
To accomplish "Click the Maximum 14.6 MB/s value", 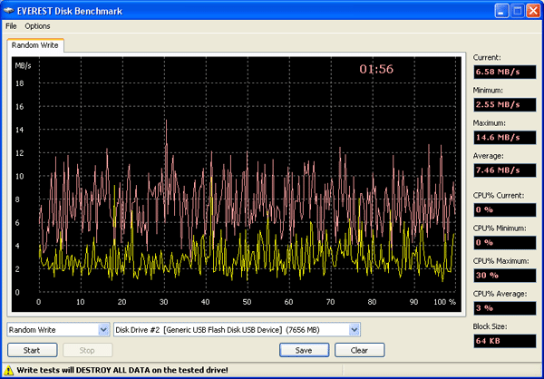I will [505, 138].
